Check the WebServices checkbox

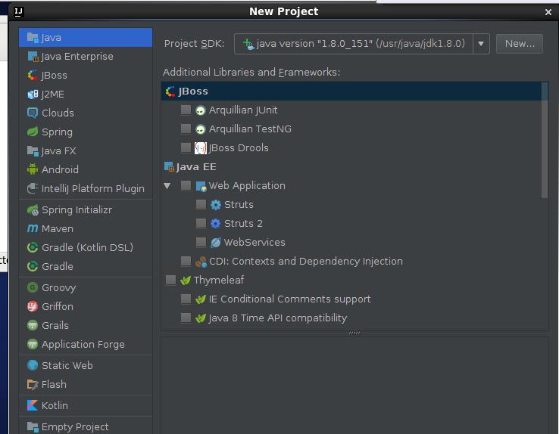pyautogui.click(x=201, y=242)
